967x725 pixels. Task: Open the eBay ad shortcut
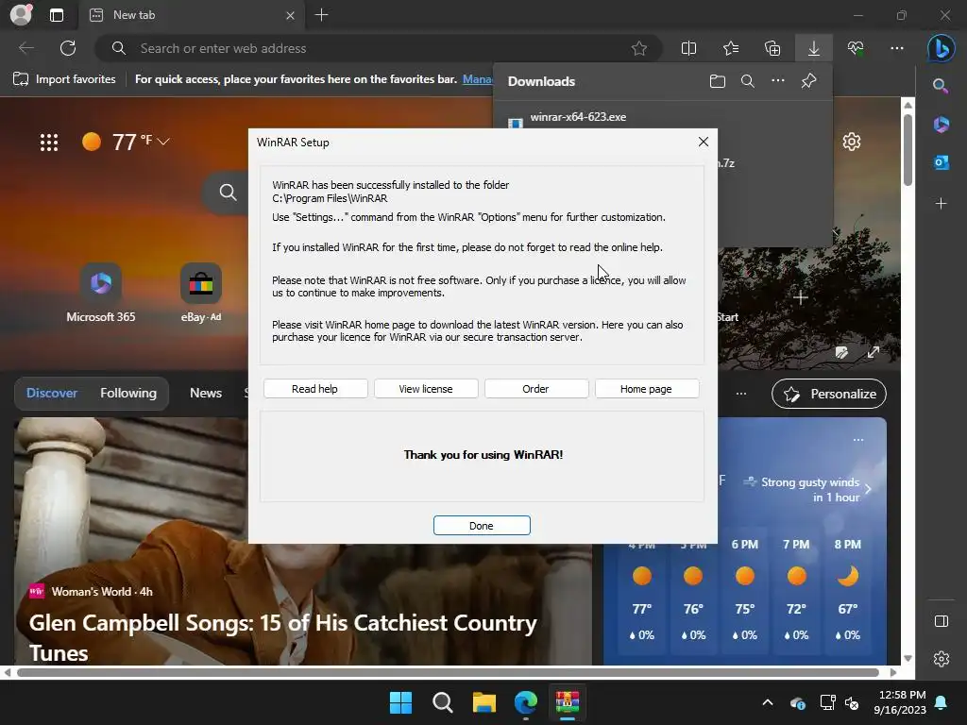201,293
